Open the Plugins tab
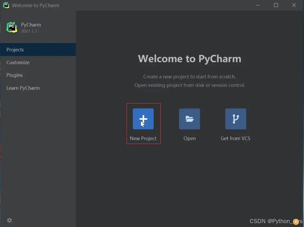304x227 pixels. coord(38,75)
